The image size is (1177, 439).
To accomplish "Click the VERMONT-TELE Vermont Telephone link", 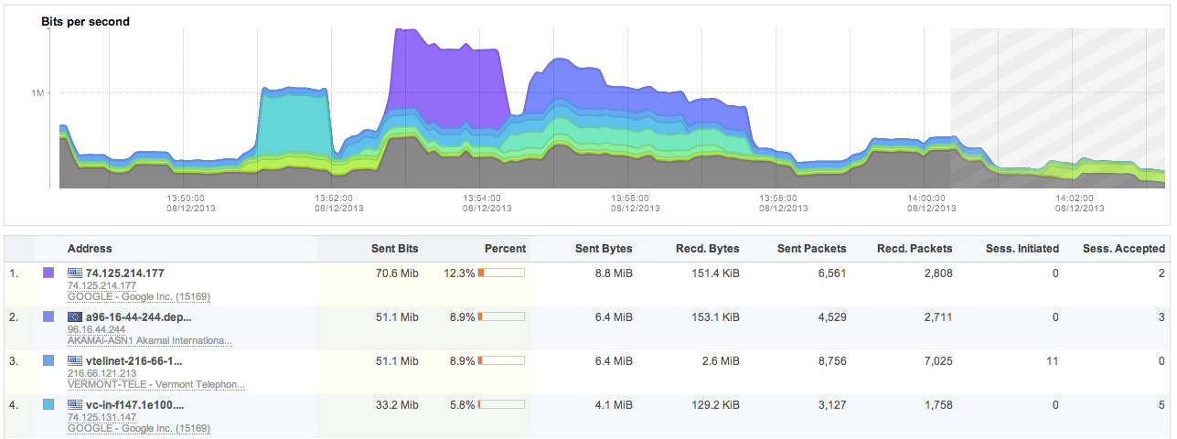I will coord(155,384).
